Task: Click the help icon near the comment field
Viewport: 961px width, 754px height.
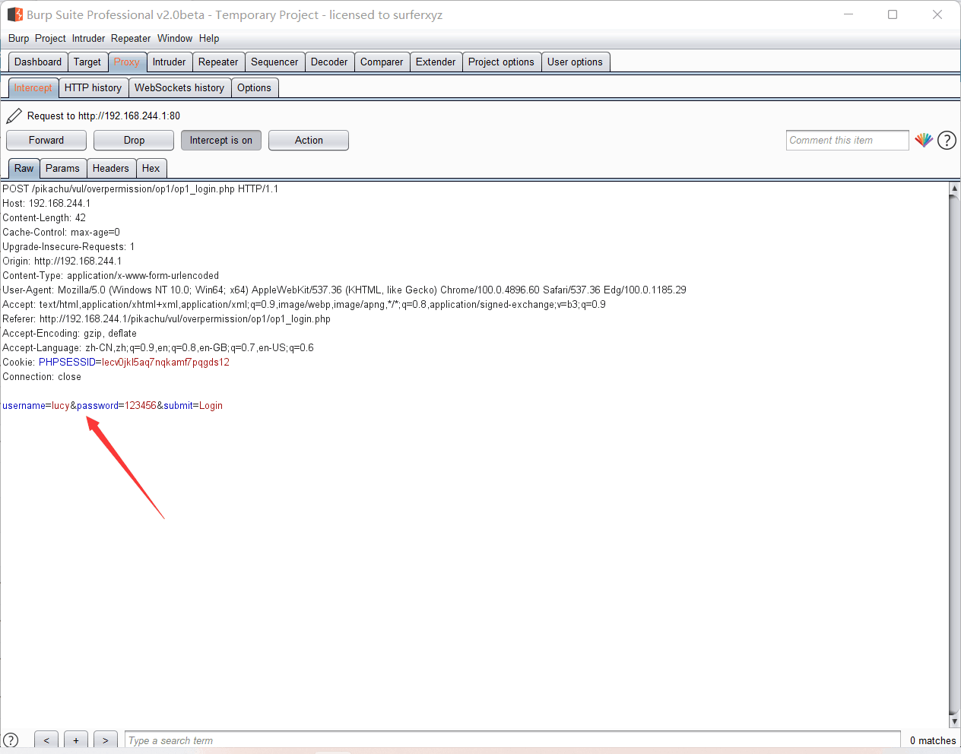Action: click(x=947, y=140)
